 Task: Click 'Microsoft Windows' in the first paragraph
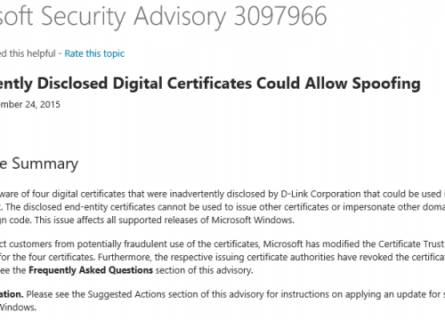click(252, 220)
